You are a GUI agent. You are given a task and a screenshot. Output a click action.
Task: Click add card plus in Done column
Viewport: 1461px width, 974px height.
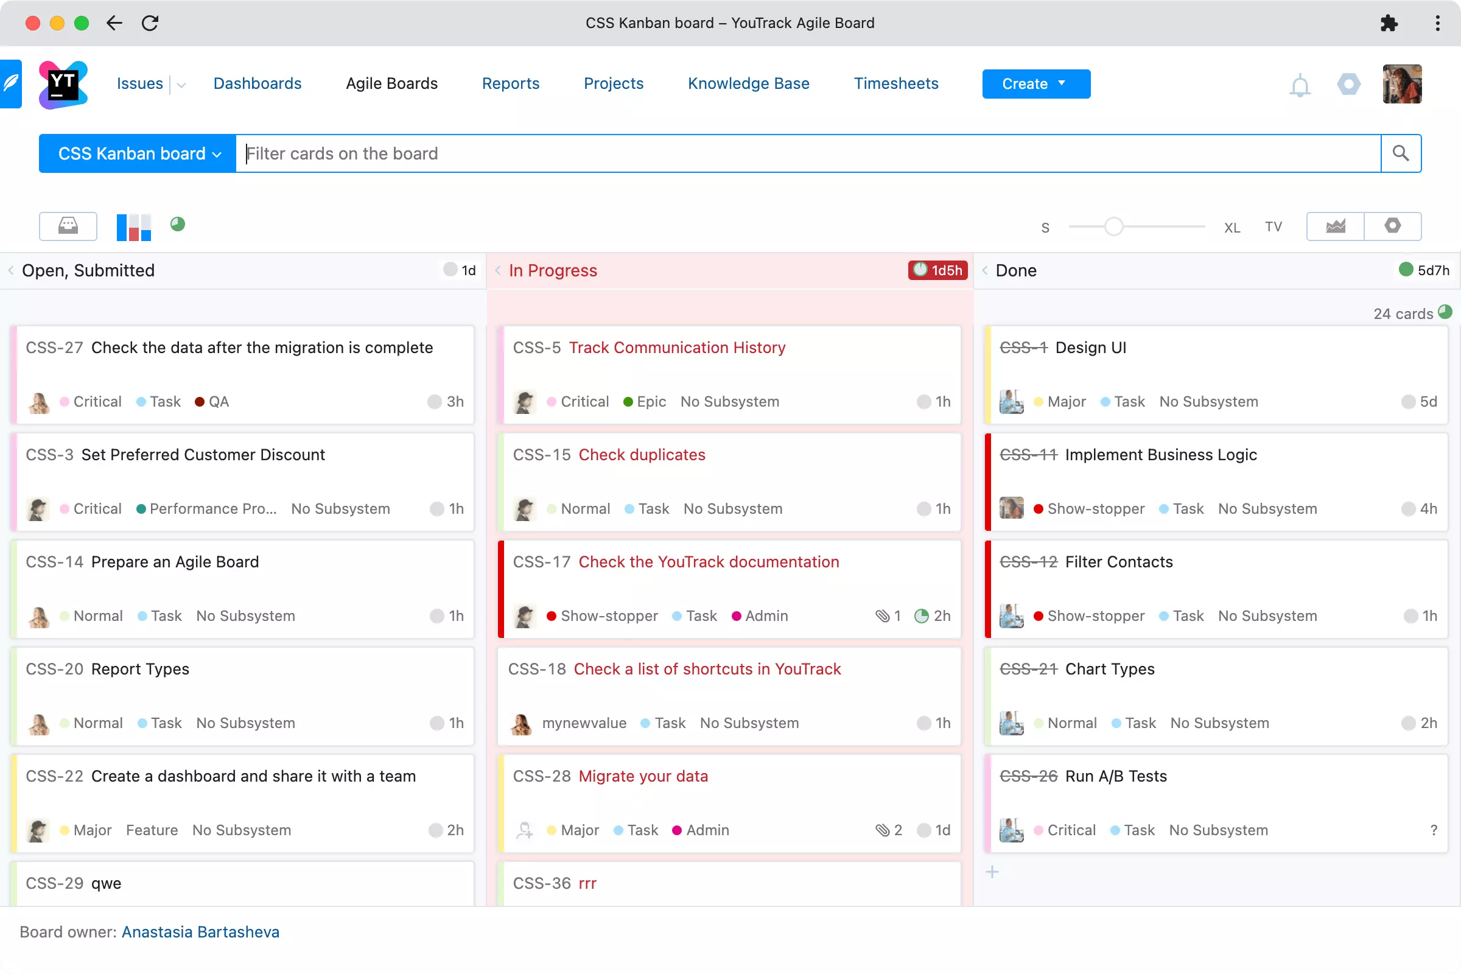coord(993,872)
